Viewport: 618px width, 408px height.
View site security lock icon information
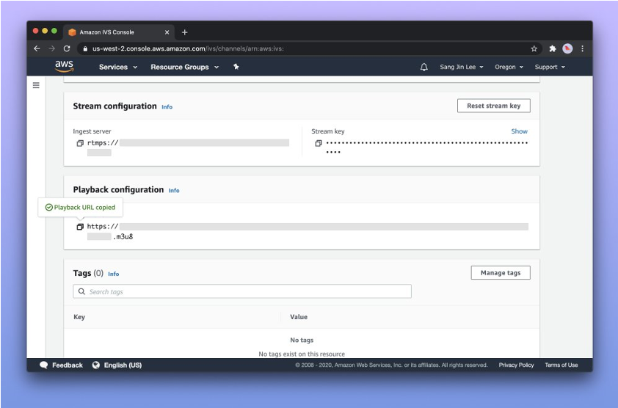pyautogui.click(x=85, y=49)
